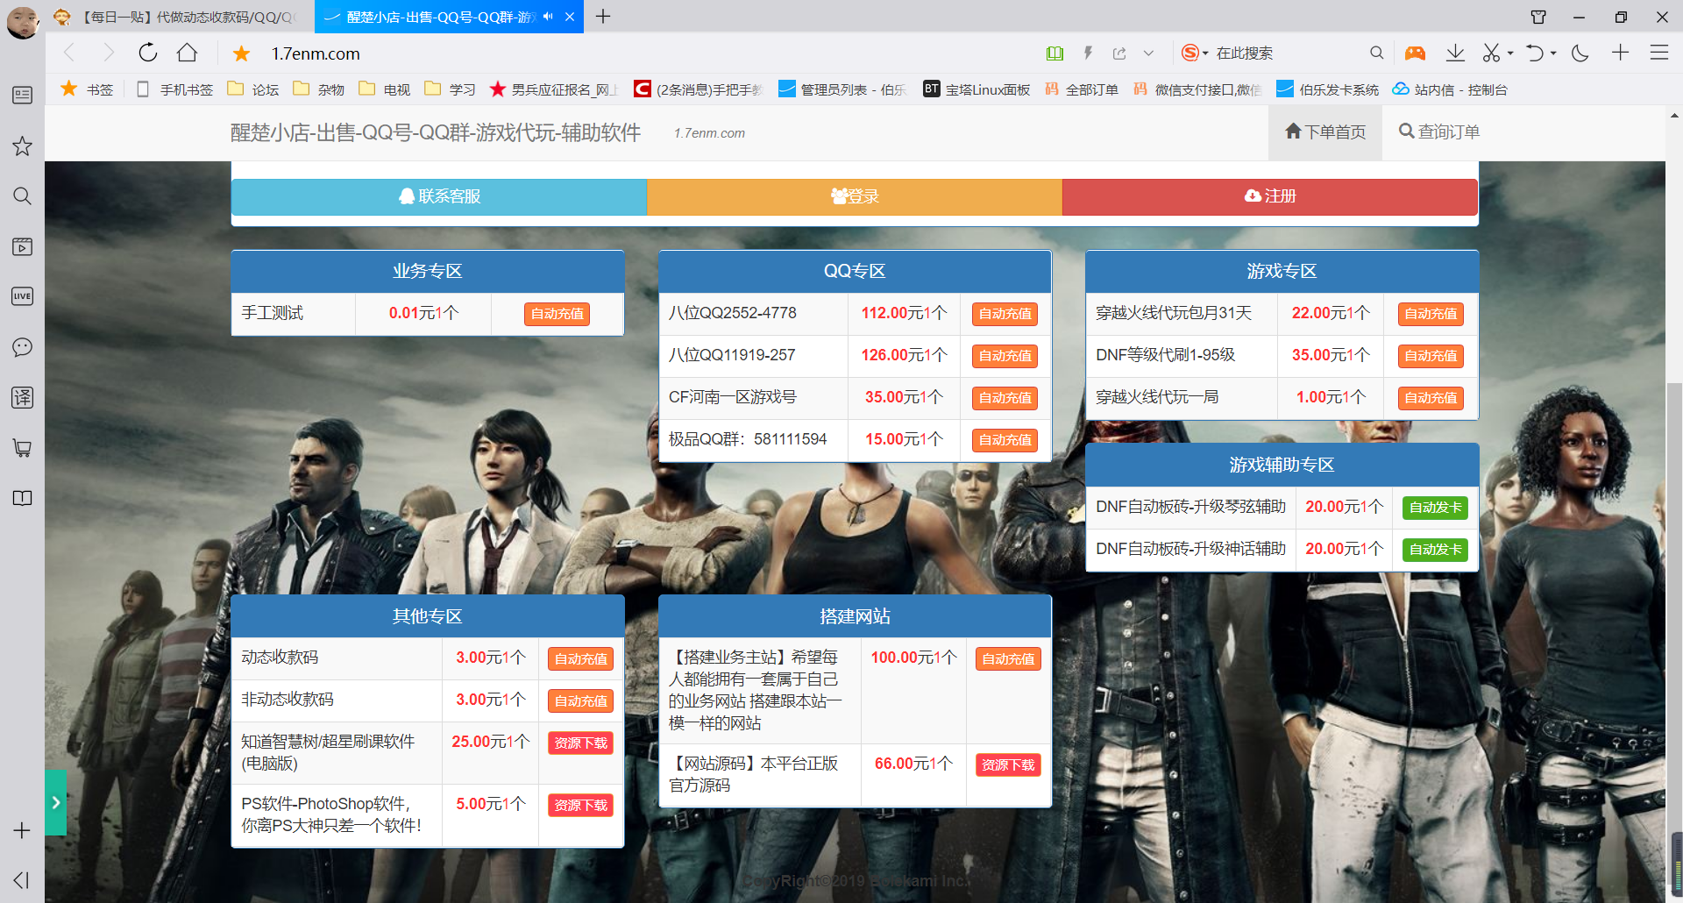
Task: Expand the address bar dropdown chevron
Action: (x=1148, y=53)
